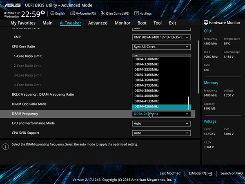This screenshot has height=184, width=245.
Task: Open the XMP profile dropdown
Action: (x=161, y=37)
